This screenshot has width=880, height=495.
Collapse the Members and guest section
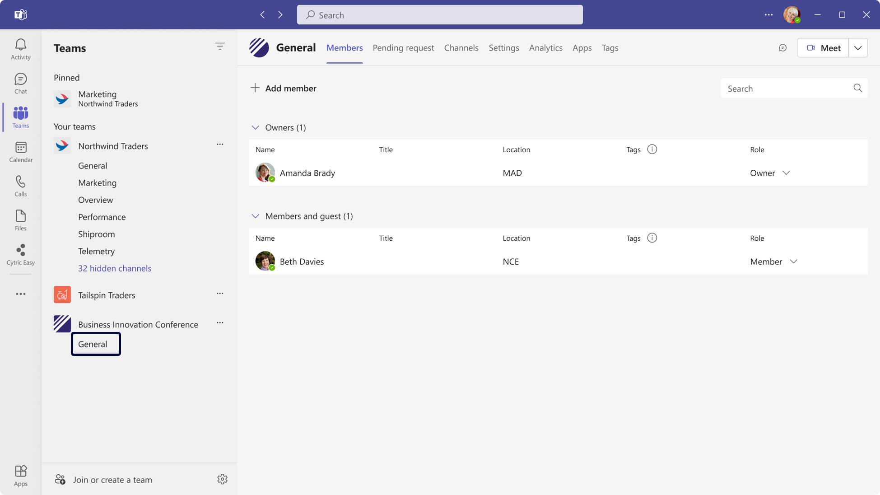coord(255,216)
